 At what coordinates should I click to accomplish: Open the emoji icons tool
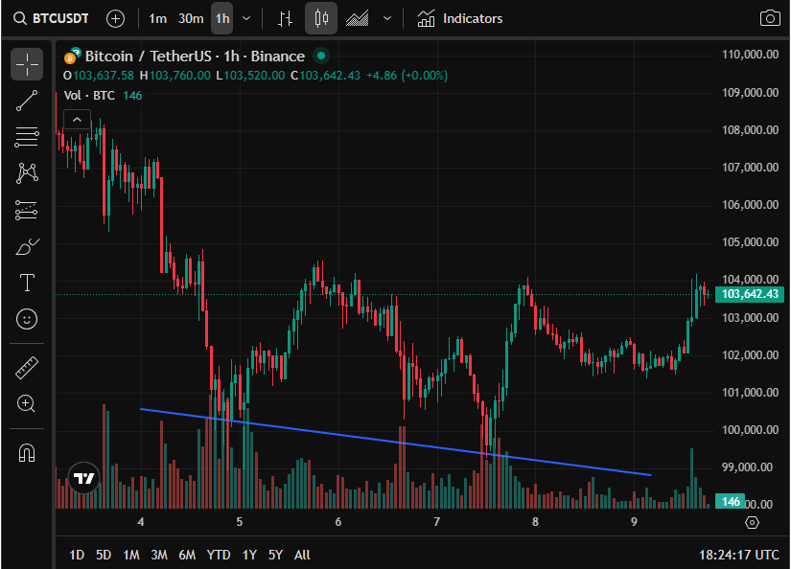[27, 319]
